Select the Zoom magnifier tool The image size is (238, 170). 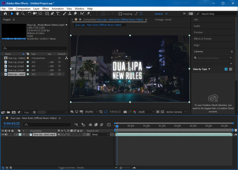[23, 14]
